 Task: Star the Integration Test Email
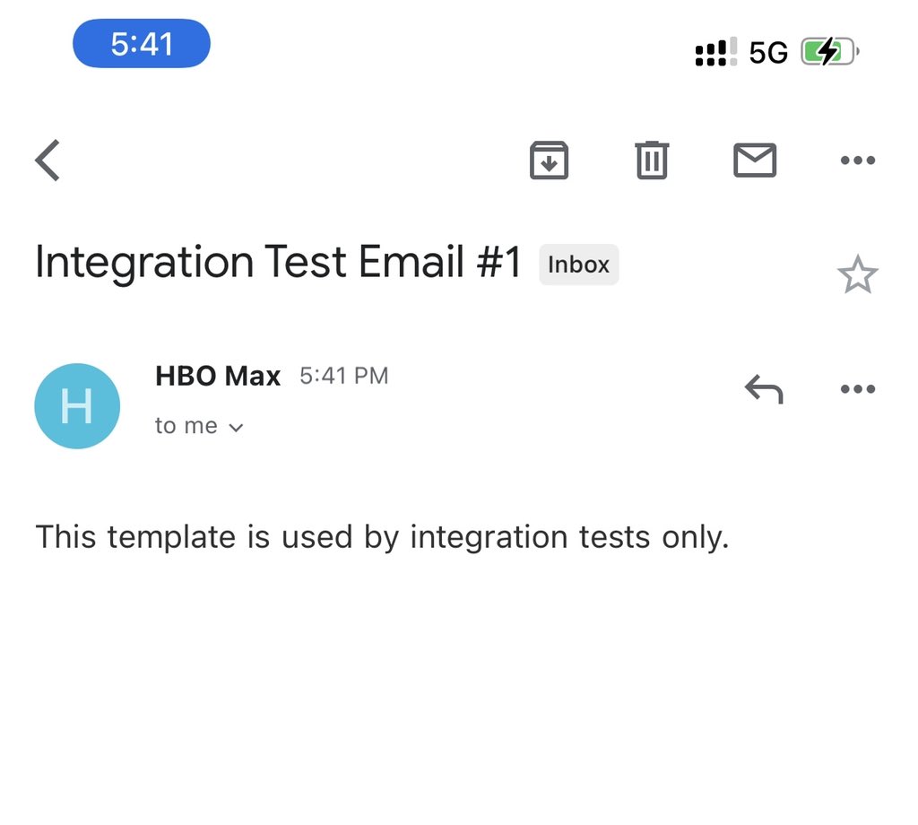(x=857, y=274)
